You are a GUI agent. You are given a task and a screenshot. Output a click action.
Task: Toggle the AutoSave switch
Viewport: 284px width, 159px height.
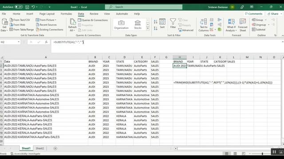point(19,7)
